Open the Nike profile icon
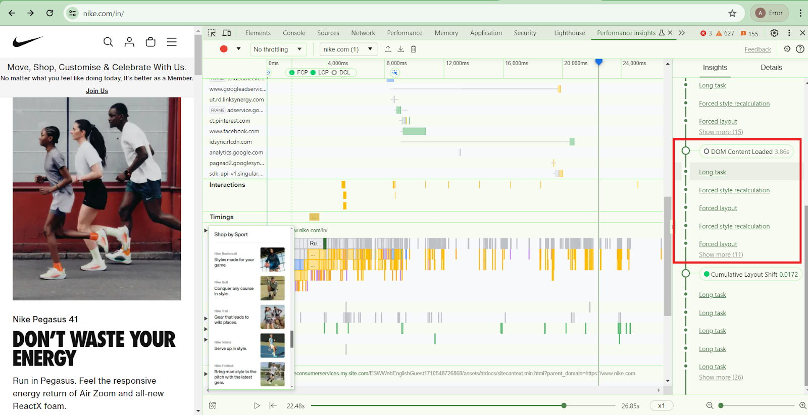 point(129,42)
